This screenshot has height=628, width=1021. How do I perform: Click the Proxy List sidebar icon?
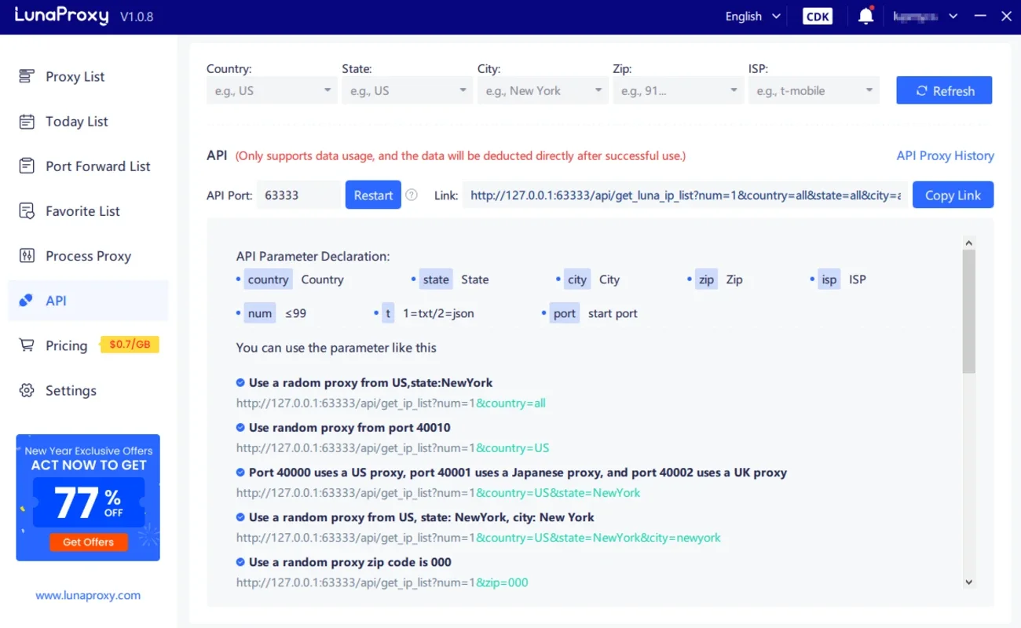tap(27, 76)
